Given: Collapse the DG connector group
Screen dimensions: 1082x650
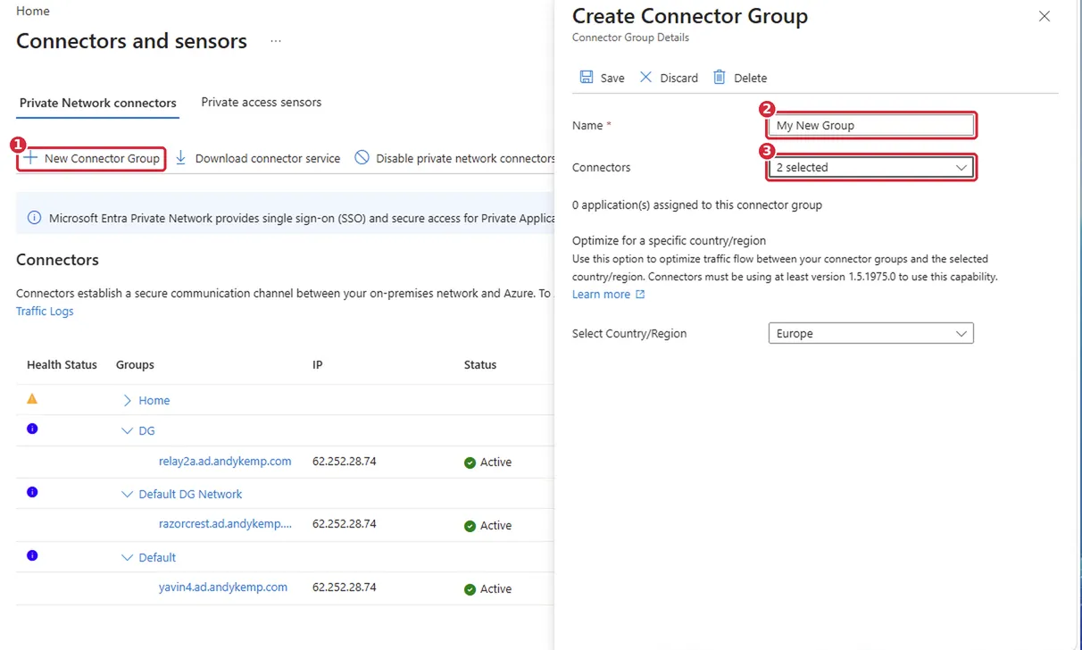Looking at the screenshot, I should pos(128,430).
